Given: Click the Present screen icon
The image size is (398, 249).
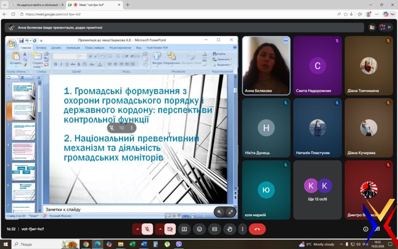Looking at the screenshot, I should coord(184,229).
